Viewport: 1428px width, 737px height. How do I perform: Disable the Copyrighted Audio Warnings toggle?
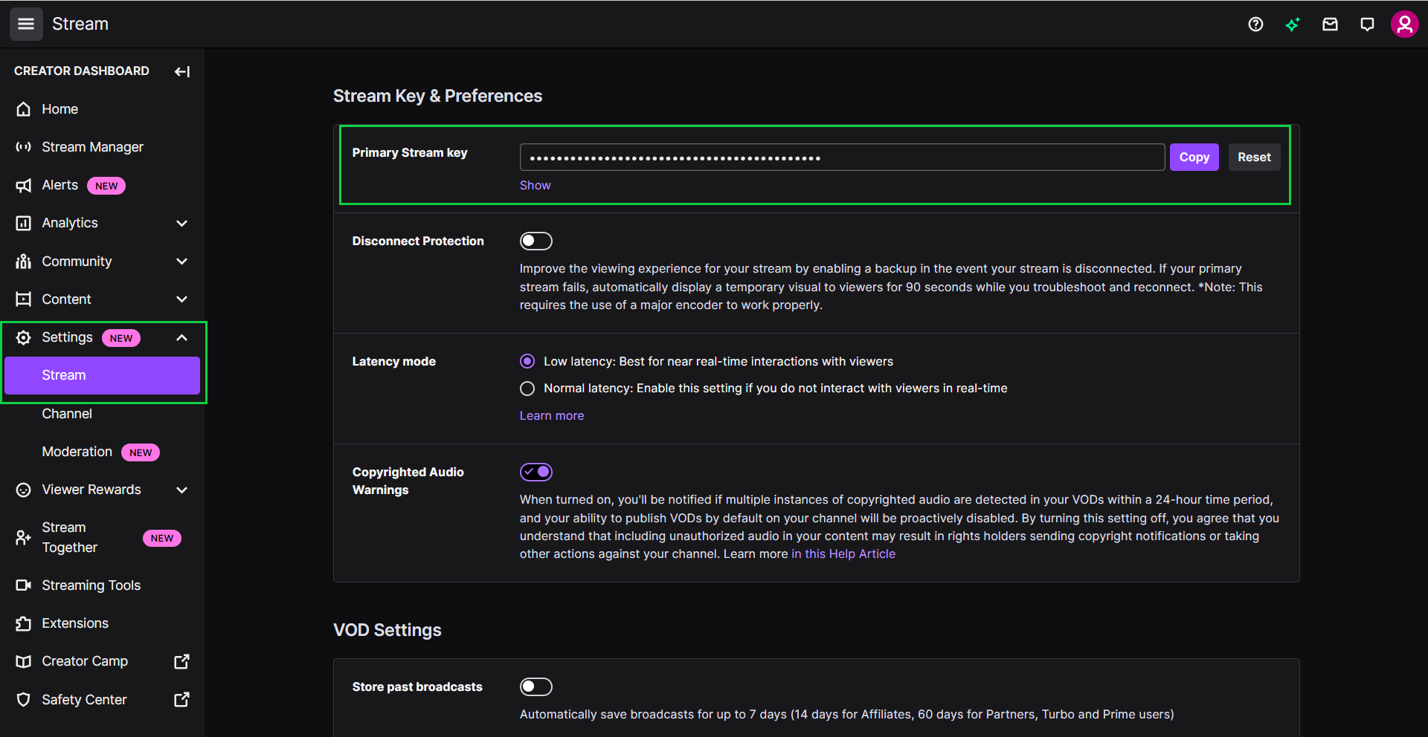point(535,472)
